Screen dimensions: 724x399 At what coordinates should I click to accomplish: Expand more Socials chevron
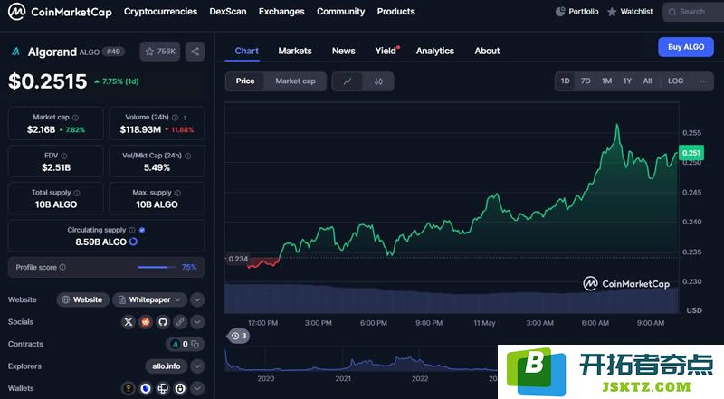(x=197, y=322)
